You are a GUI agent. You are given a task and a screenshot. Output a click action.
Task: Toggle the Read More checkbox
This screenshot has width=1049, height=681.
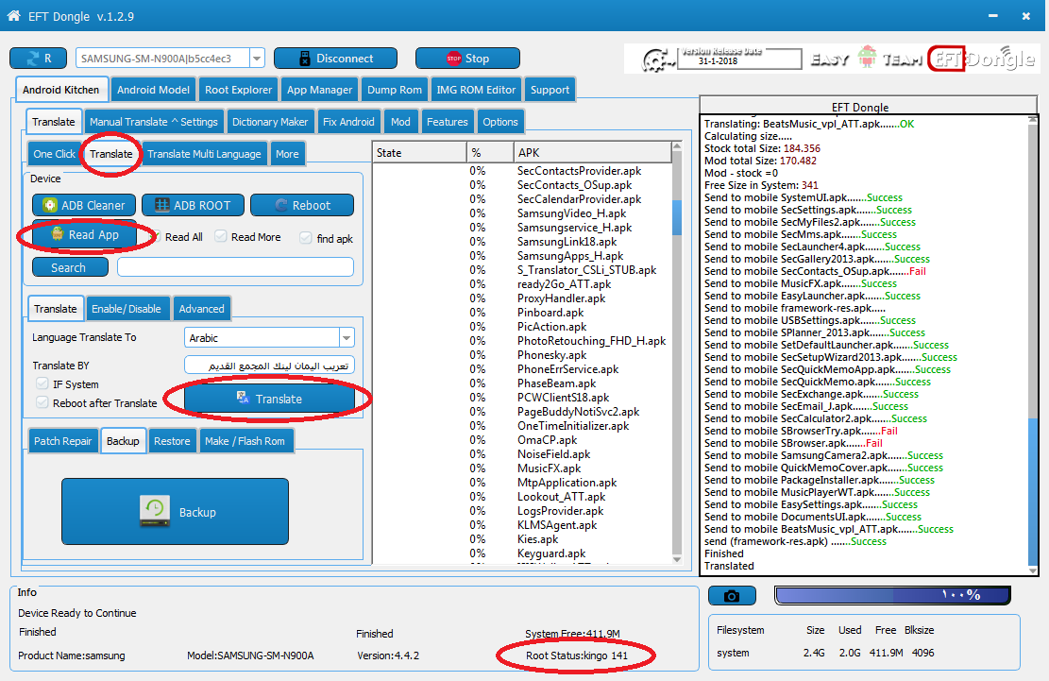coord(221,237)
